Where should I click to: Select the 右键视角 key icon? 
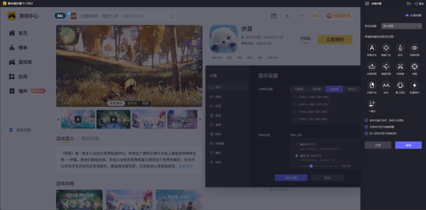[372, 66]
